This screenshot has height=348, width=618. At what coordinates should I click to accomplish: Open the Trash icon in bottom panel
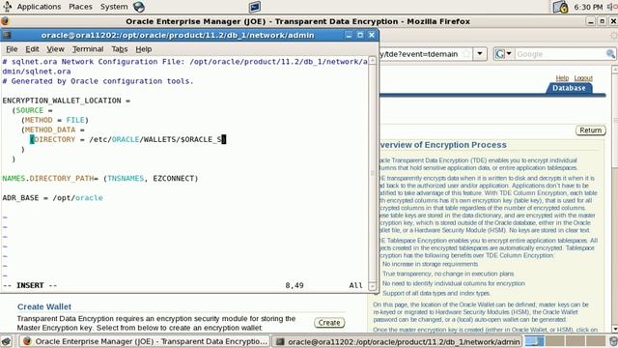tap(613, 341)
